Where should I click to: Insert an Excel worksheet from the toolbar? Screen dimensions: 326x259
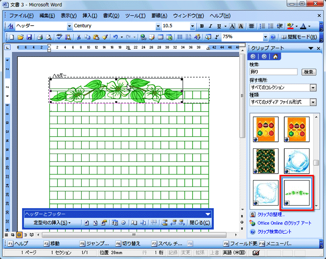pos(169,37)
